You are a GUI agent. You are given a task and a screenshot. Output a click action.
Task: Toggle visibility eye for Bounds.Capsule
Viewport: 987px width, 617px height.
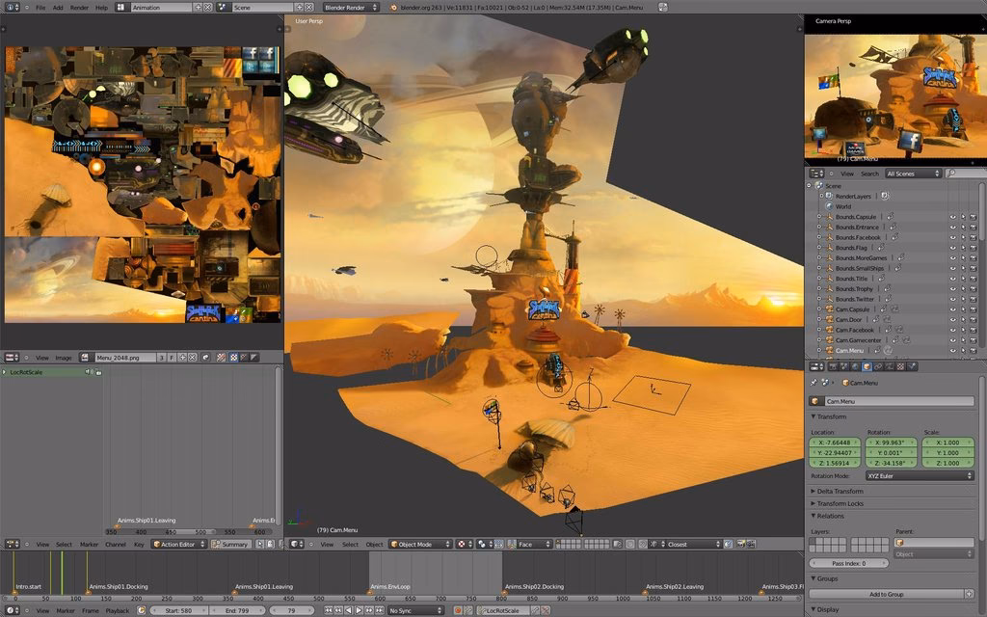[952, 217]
